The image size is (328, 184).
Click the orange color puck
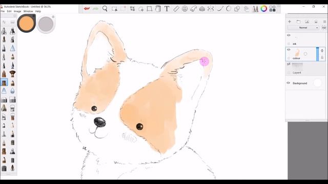(x=26, y=23)
